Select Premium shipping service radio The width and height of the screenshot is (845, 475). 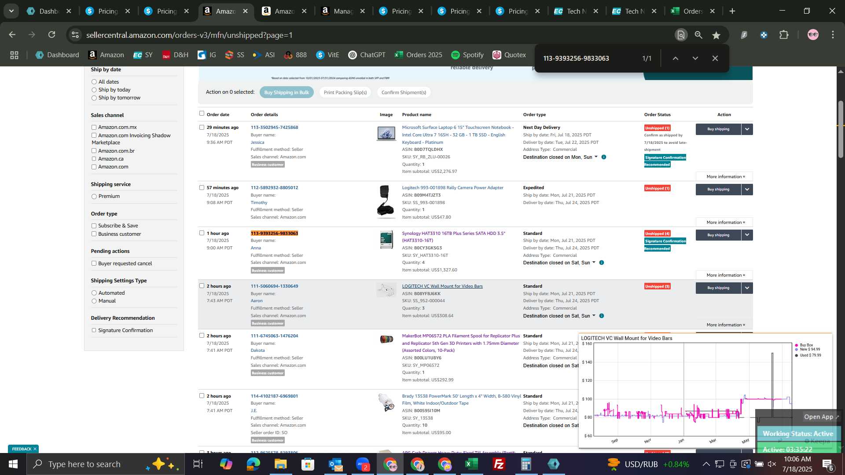pyautogui.click(x=94, y=197)
